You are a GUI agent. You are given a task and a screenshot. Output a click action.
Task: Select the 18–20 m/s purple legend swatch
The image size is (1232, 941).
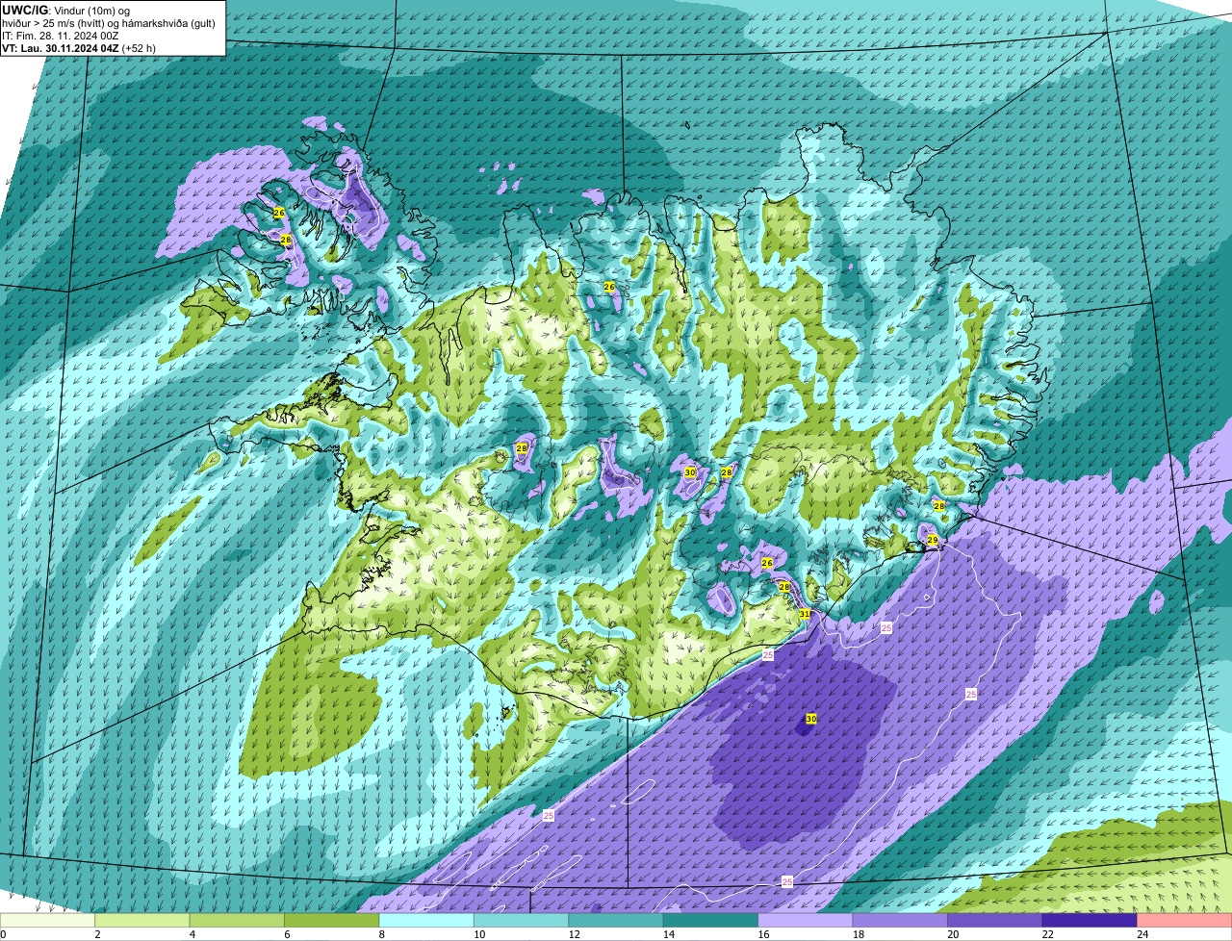900,921
